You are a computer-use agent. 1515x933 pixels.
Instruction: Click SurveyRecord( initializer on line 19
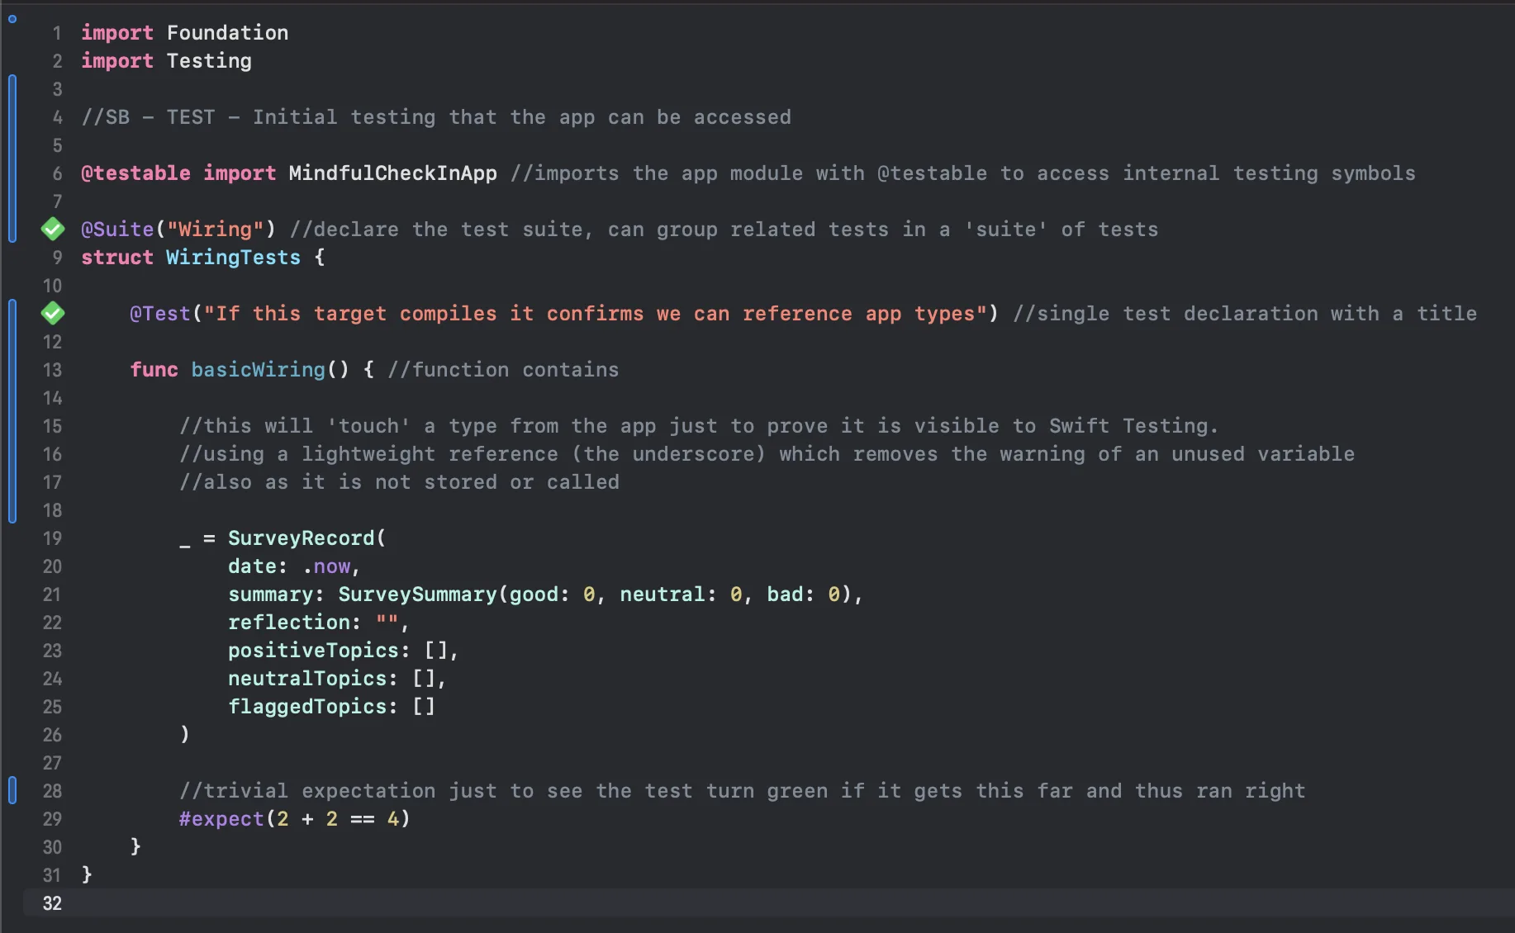tap(307, 538)
